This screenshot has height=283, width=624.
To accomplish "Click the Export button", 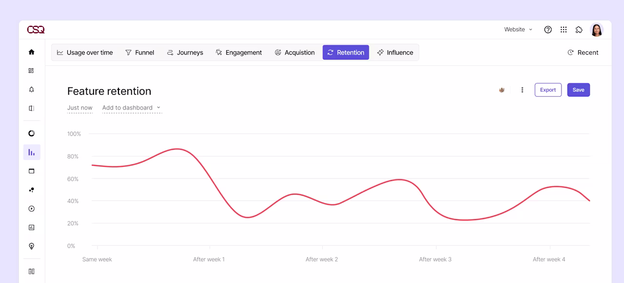I will click(x=548, y=90).
